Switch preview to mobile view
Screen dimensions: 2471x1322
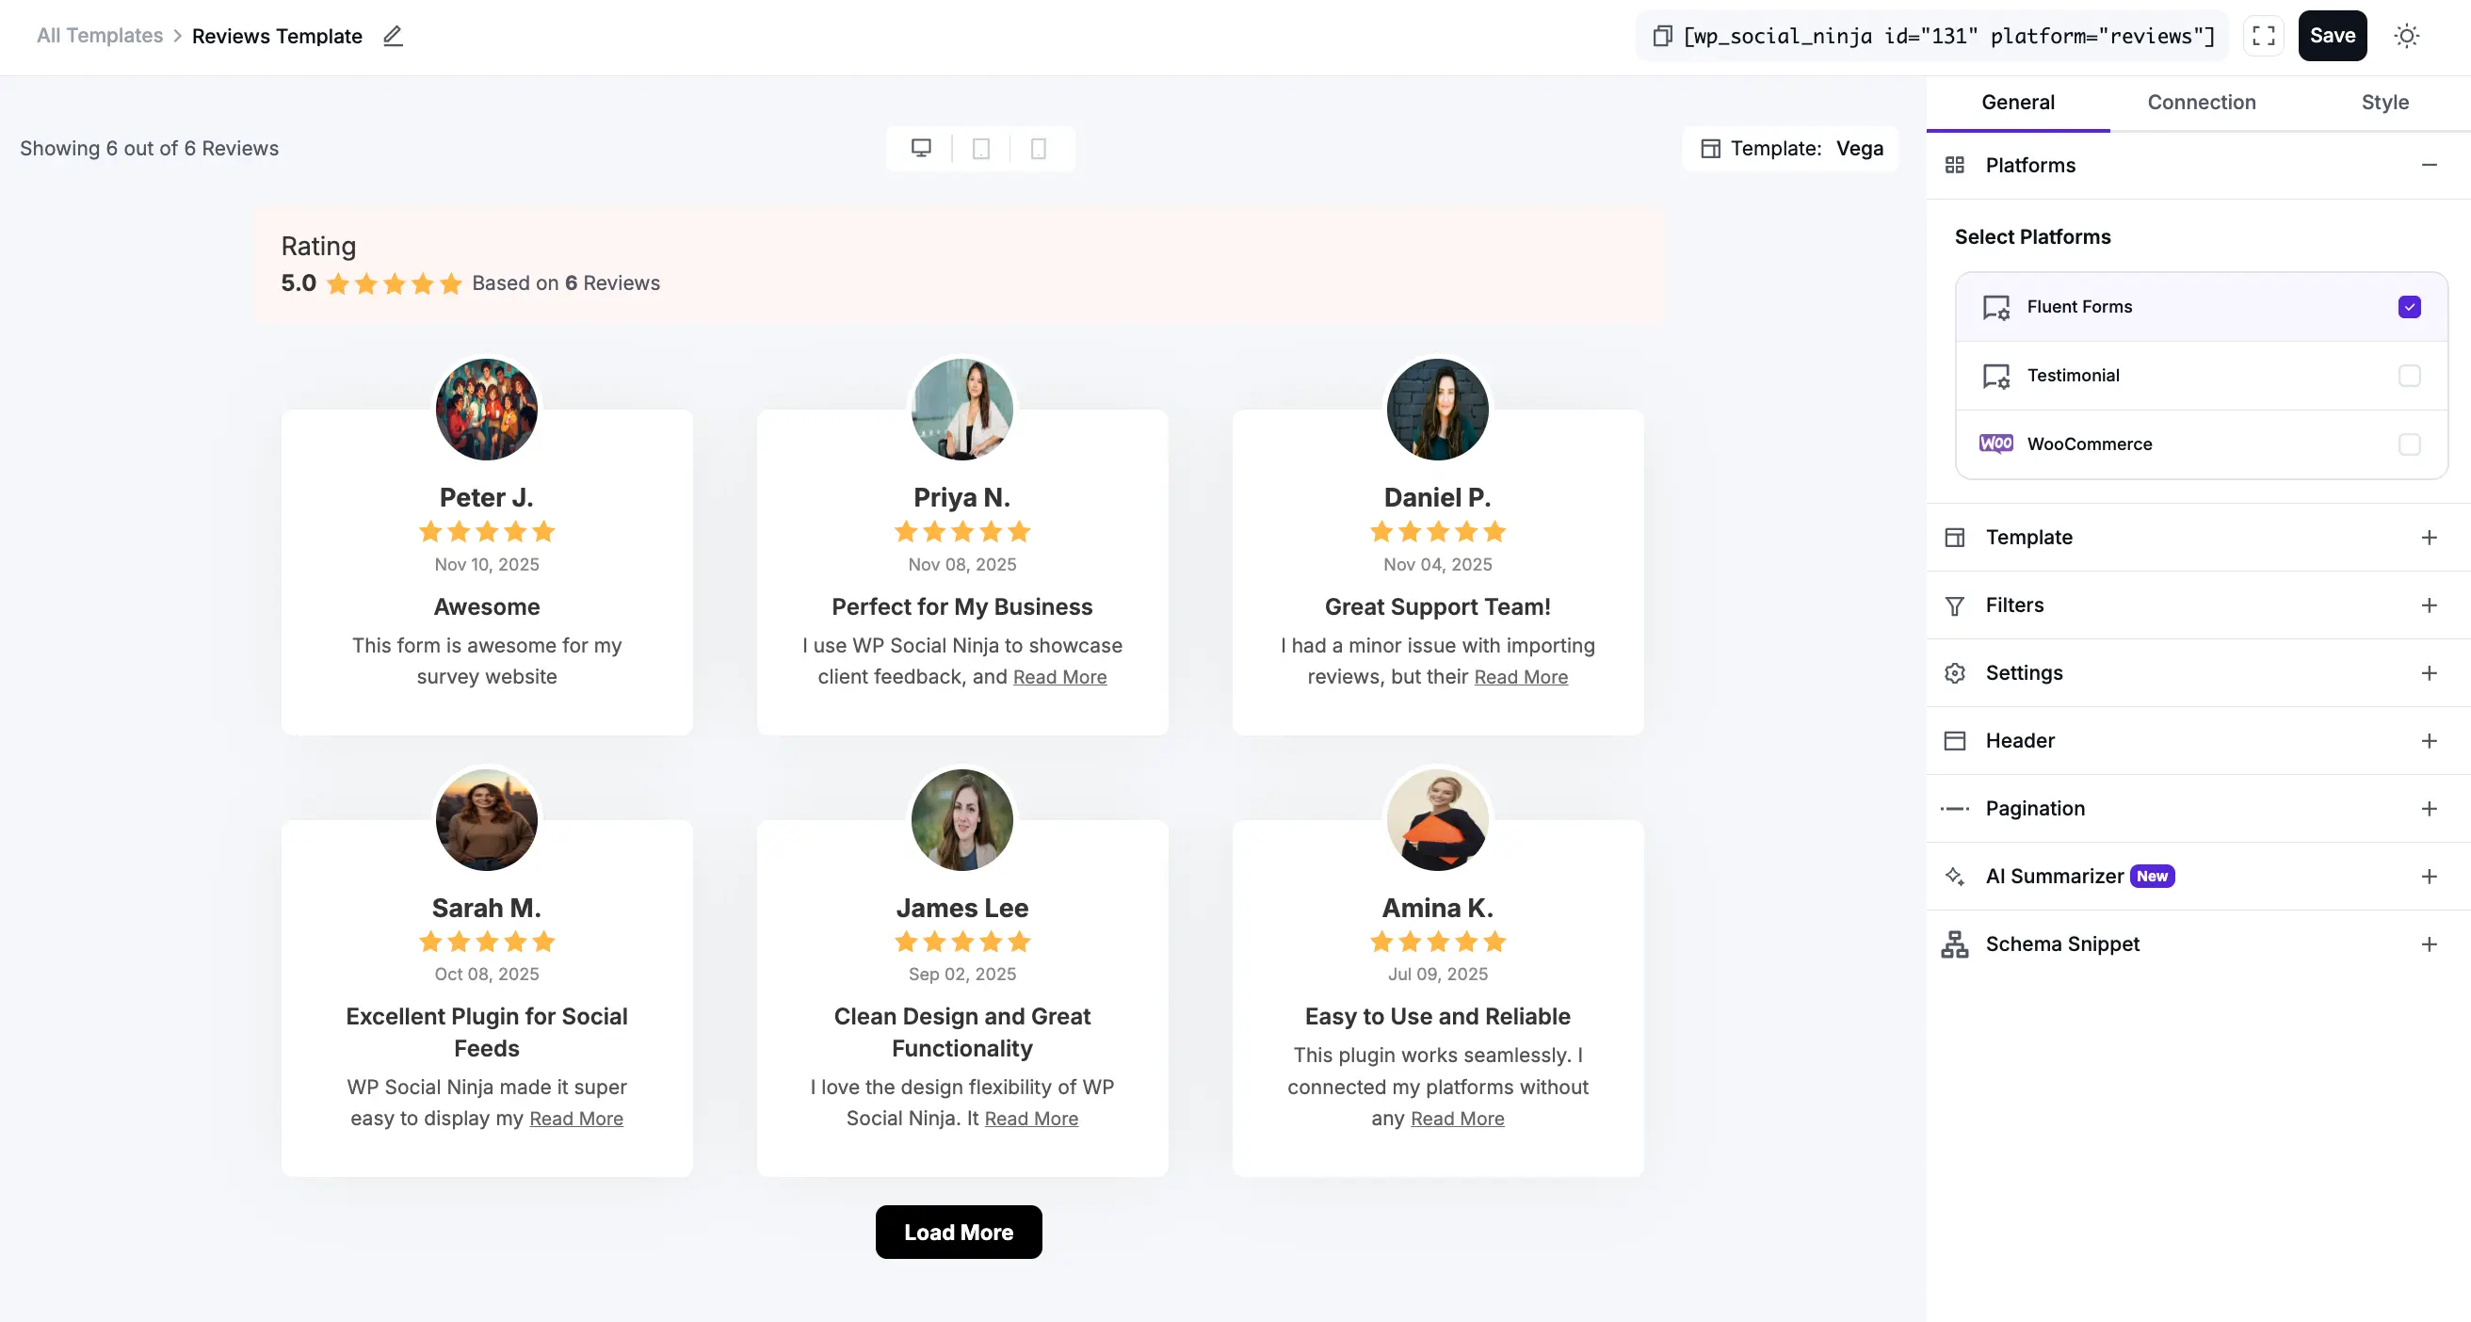click(x=1039, y=148)
